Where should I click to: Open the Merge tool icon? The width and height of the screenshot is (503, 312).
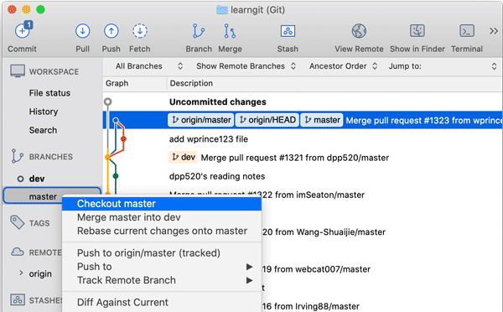pyautogui.click(x=230, y=31)
